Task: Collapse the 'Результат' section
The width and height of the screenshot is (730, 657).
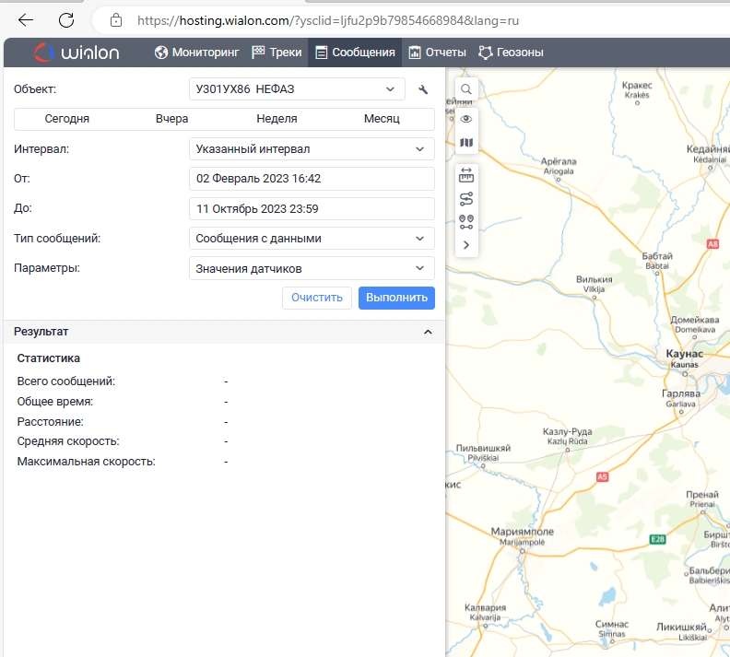Action: (x=428, y=332)
